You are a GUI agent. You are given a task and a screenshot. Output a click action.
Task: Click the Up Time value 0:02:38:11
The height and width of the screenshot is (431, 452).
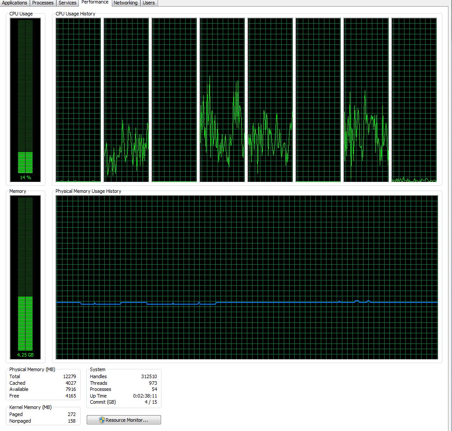pyautogui.click(x=146, y=396)
